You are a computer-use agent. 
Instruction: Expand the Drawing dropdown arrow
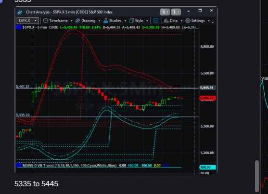[x=99, y=21]
